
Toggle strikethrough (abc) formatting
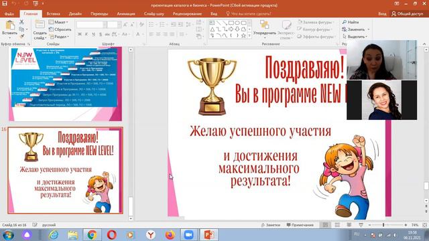(107, 34)
